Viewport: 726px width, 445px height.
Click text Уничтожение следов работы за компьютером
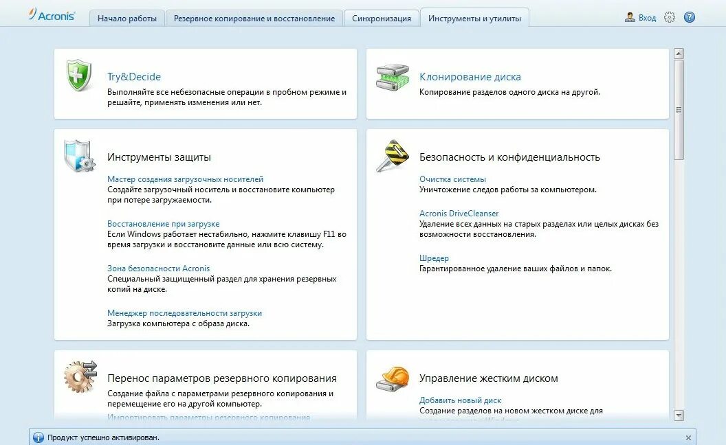click(x=508, y=190)
